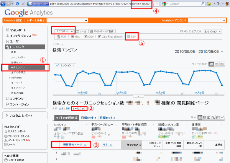Click the browser Stop loading X icon
Screen dimensions: 230x163
(x=23, y=4)
